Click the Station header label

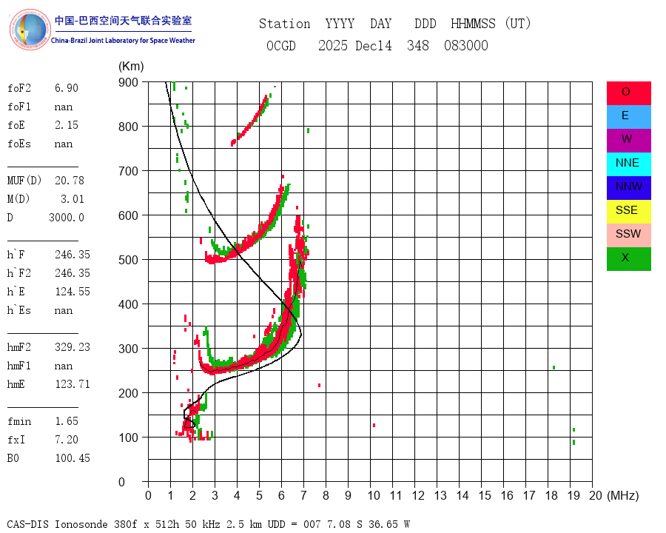point(285,24)
